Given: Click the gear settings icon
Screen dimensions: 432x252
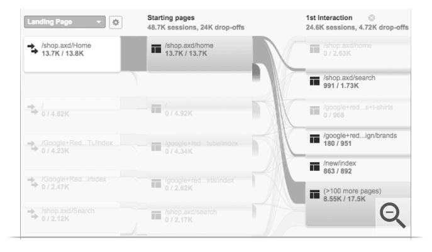Looking at the screenshot, I should (116, 22).
